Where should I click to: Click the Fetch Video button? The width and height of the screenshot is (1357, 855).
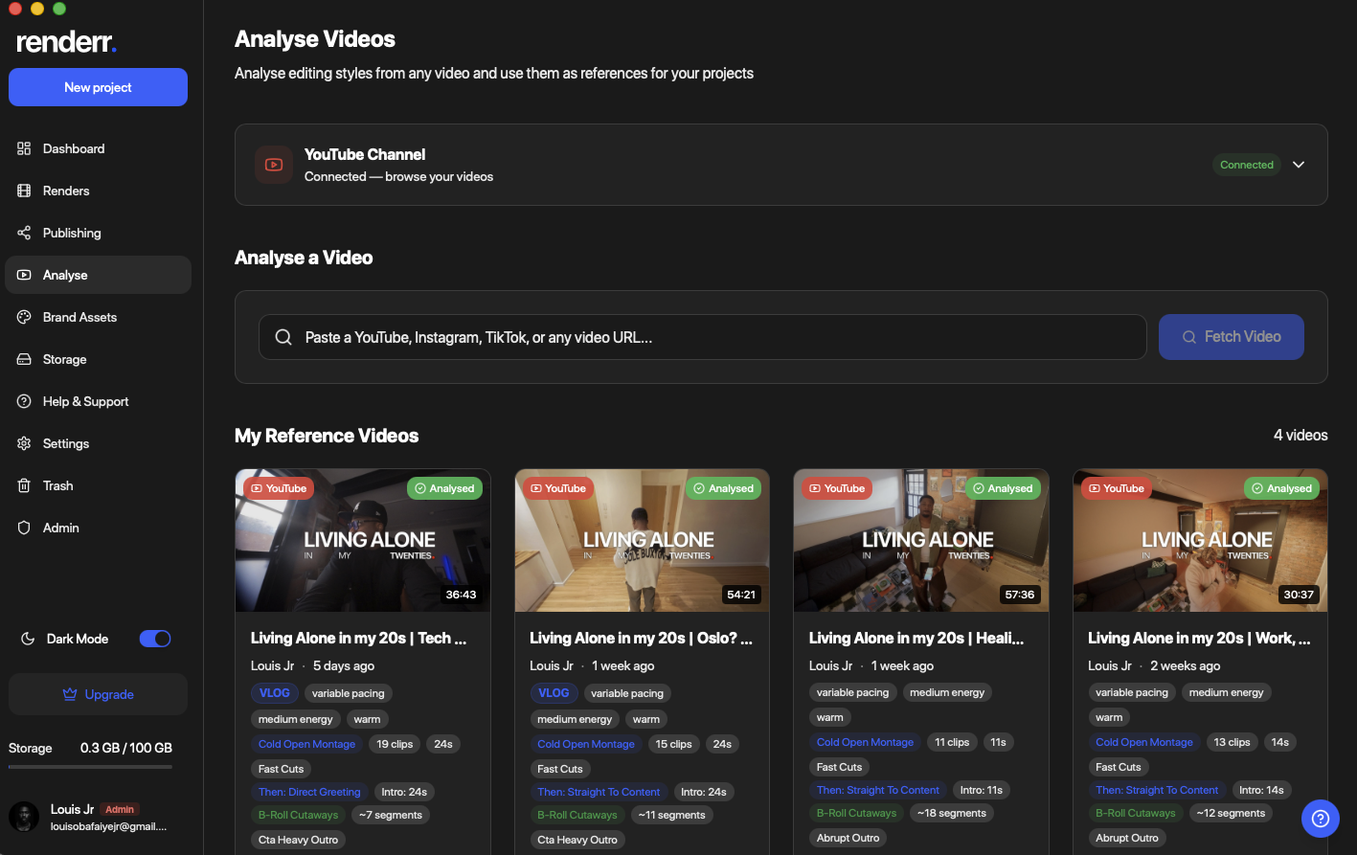(x=1232, y=337)
